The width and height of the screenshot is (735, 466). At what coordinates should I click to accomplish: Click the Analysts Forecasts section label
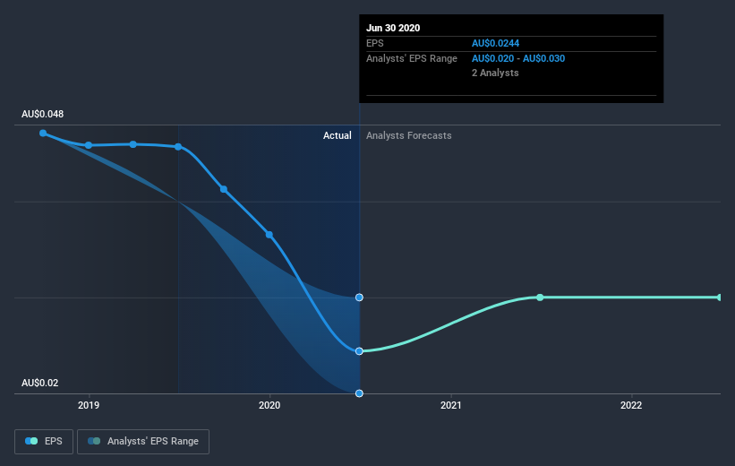tap(409, 135)
